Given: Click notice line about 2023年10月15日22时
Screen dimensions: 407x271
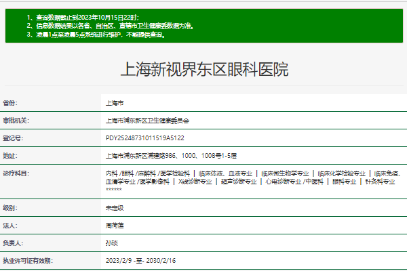Looking at the screenshot, I should point(83,18).
